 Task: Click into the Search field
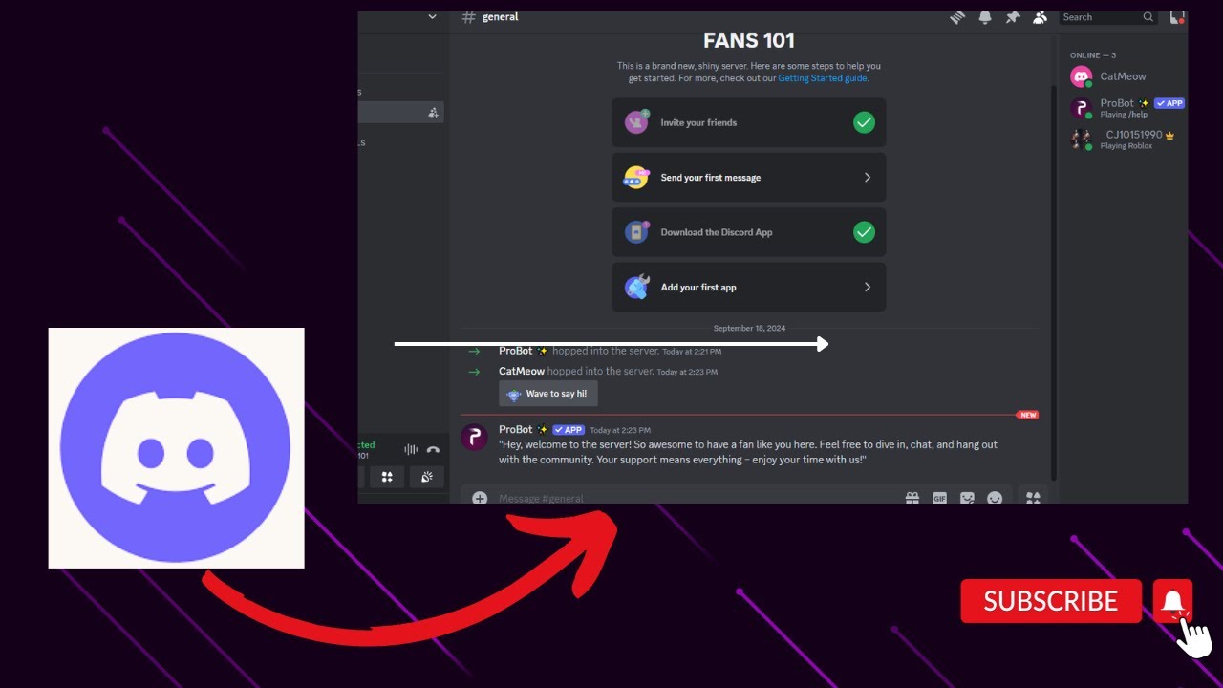(1108, 17)
